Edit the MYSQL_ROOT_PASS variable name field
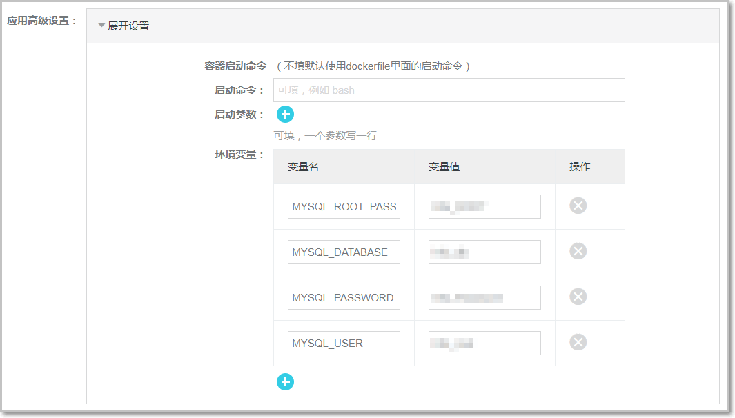The image size is (735, 418). [x=344, y=207]
